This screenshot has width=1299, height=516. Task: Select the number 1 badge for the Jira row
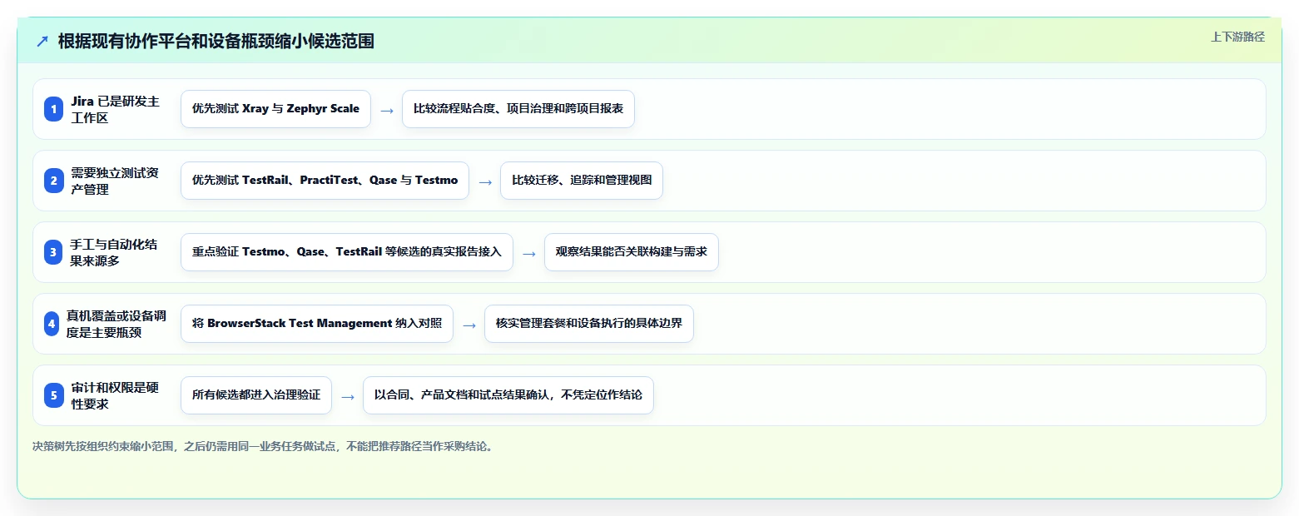[x=53, y=109]
